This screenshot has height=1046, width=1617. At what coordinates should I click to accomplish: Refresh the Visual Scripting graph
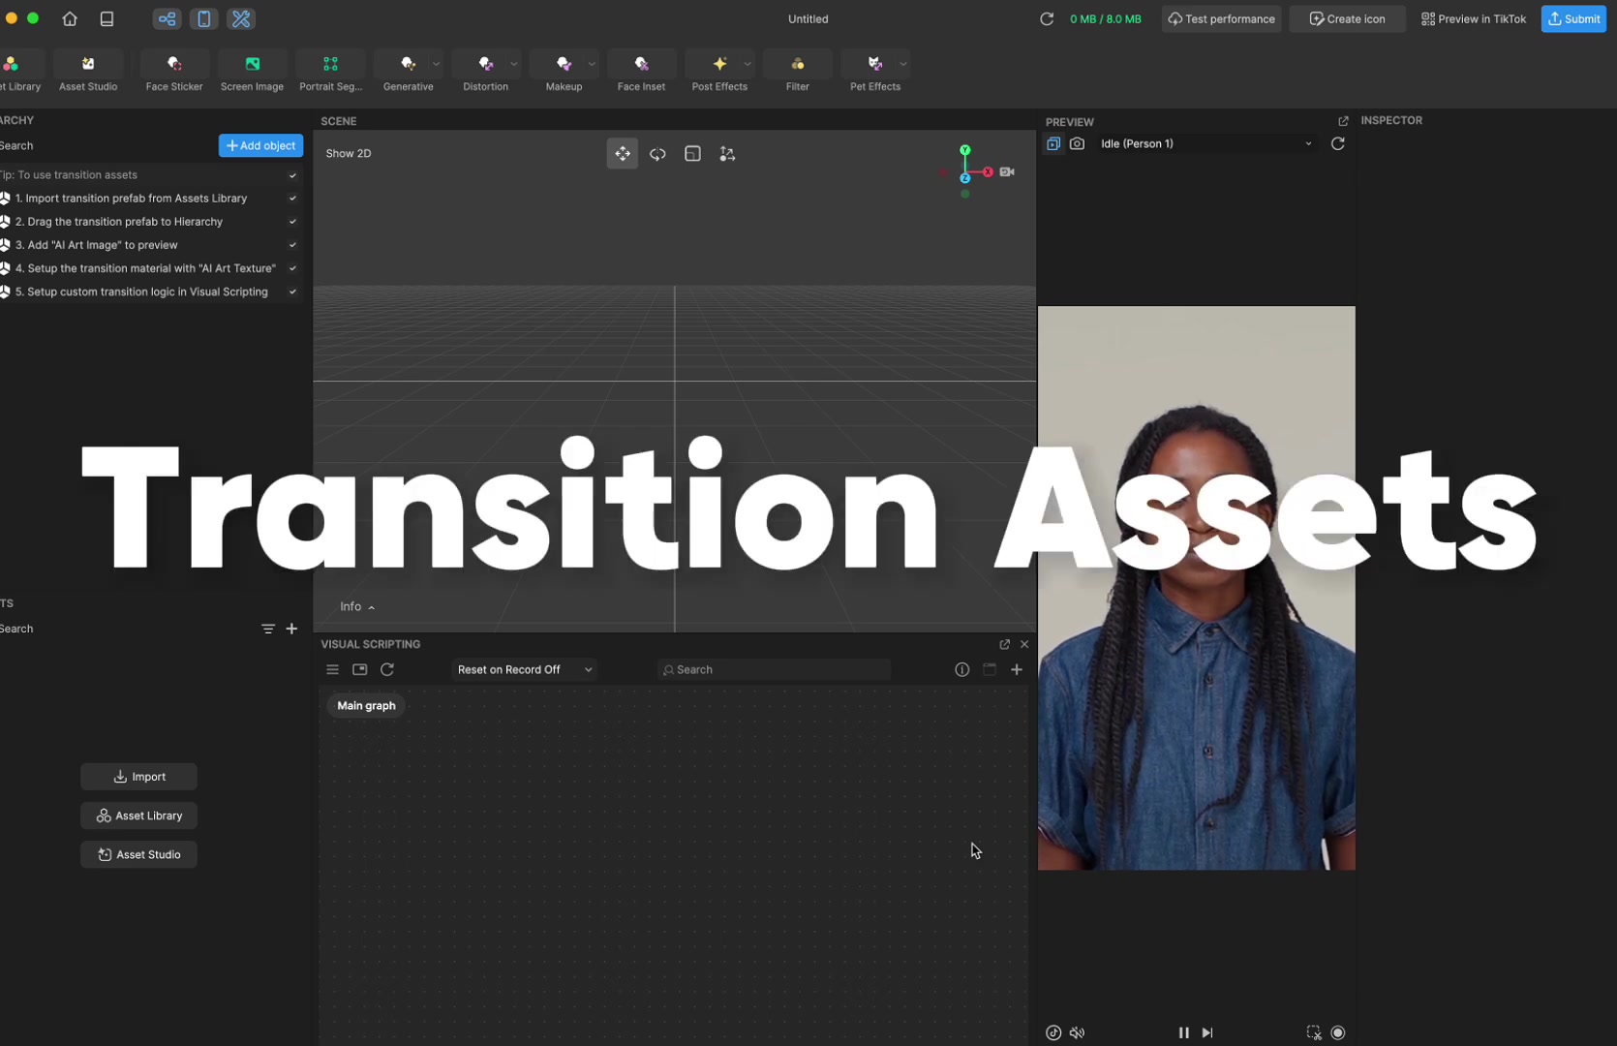coord(387,669)
